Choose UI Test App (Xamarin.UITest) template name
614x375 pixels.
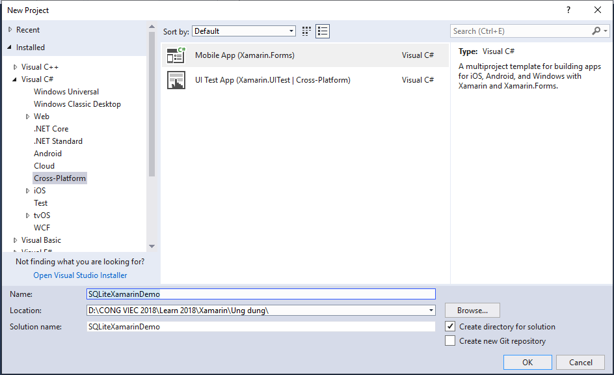tap(273, 80)
